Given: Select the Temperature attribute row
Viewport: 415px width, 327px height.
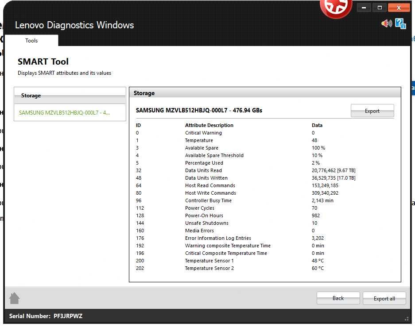Looking at the screenshot, I should [x=265, y=140].
